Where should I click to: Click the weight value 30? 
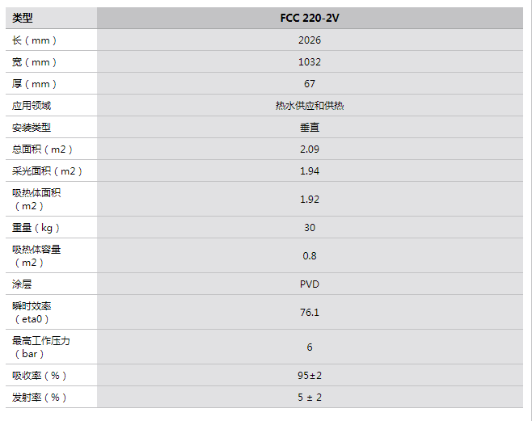coord(309,227)
